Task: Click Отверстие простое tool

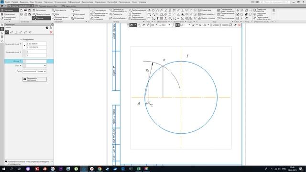Action: pyautogui.click(x=260, y=10)
